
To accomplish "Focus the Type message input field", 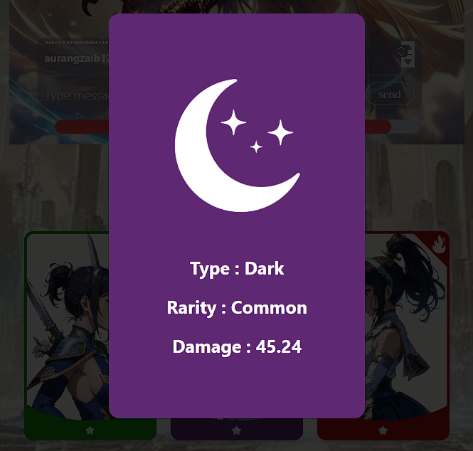I will [x=77, y=95].
